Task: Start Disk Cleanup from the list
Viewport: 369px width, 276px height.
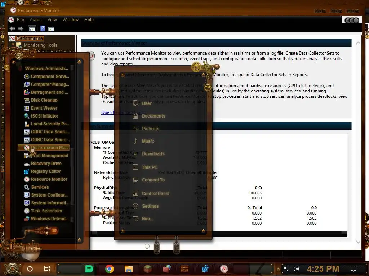Action: tap(41, 100)
